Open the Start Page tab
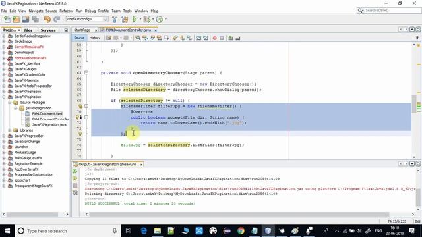422x237 pixels. pos(82,30)
